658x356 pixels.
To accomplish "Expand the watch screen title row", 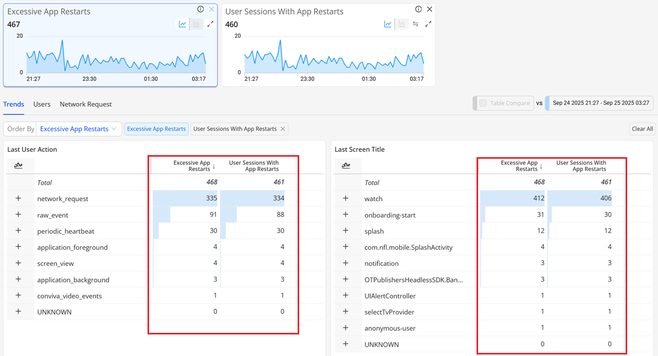I will 346,198.
